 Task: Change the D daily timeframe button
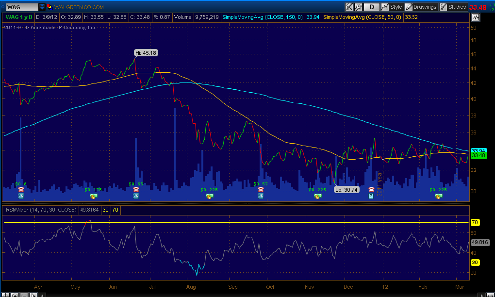pos(372,7)
